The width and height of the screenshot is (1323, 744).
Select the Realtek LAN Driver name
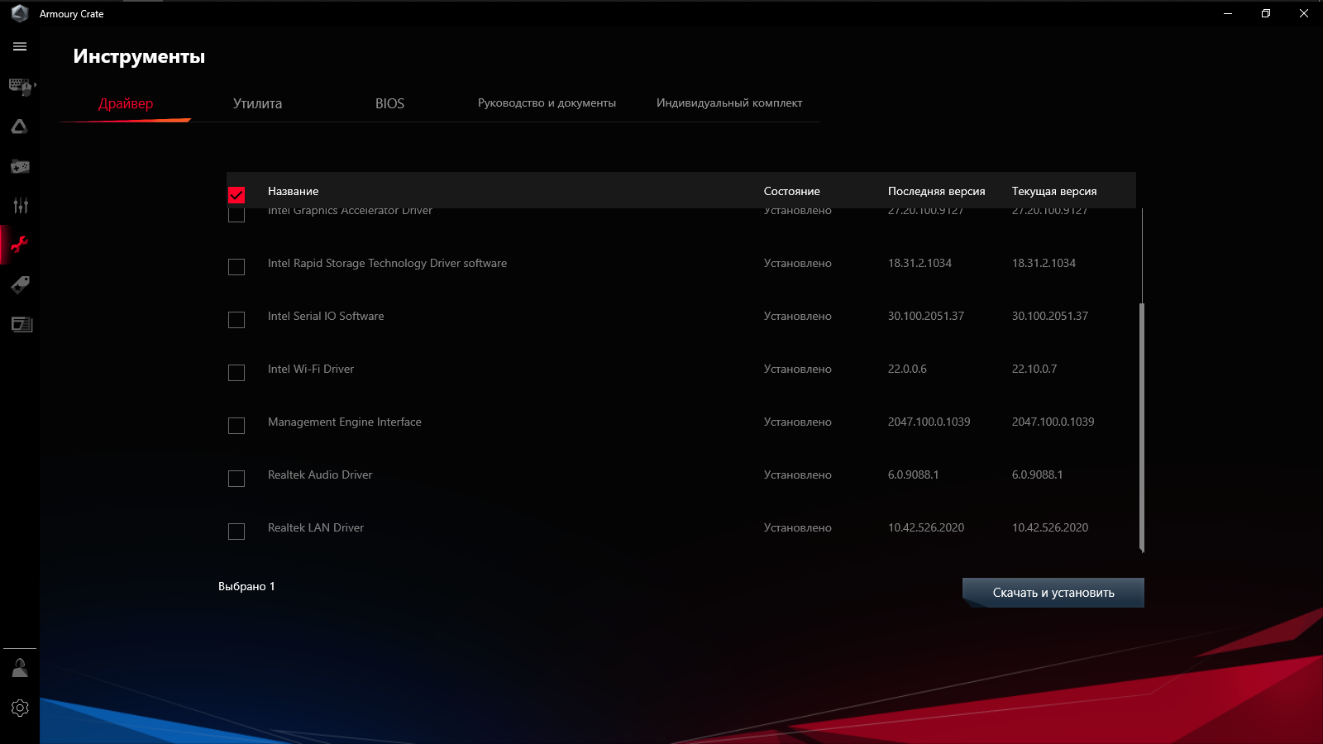316,527
